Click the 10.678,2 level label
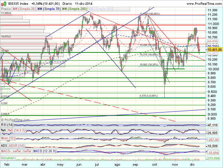 (6, 37)
